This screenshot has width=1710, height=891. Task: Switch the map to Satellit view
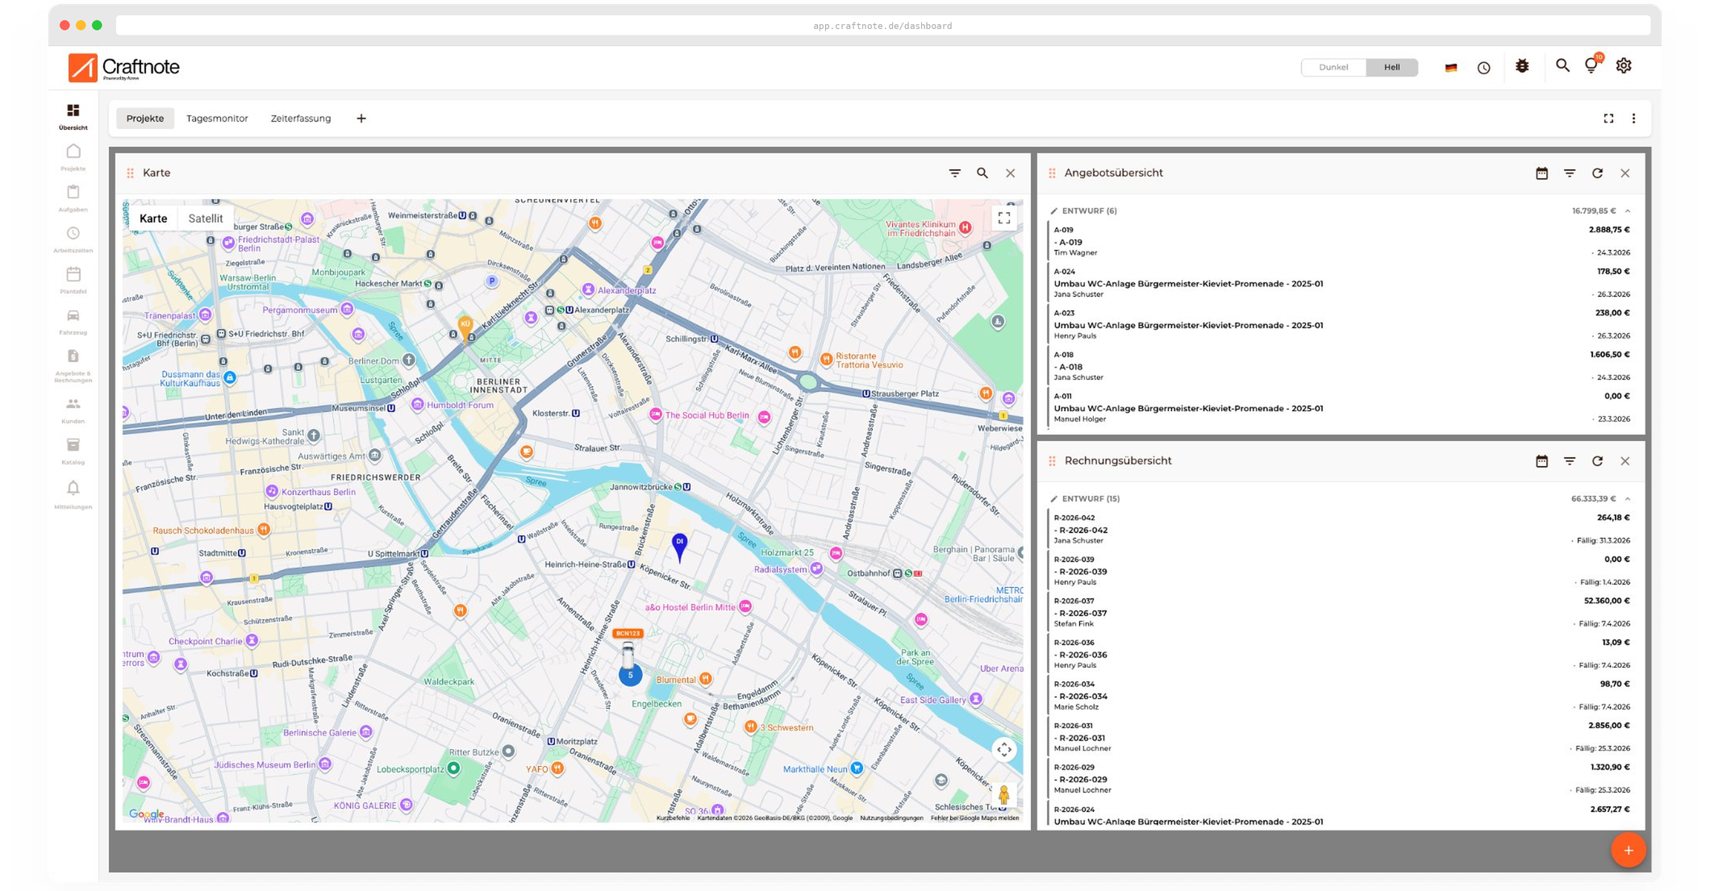[x=206, y=218]
